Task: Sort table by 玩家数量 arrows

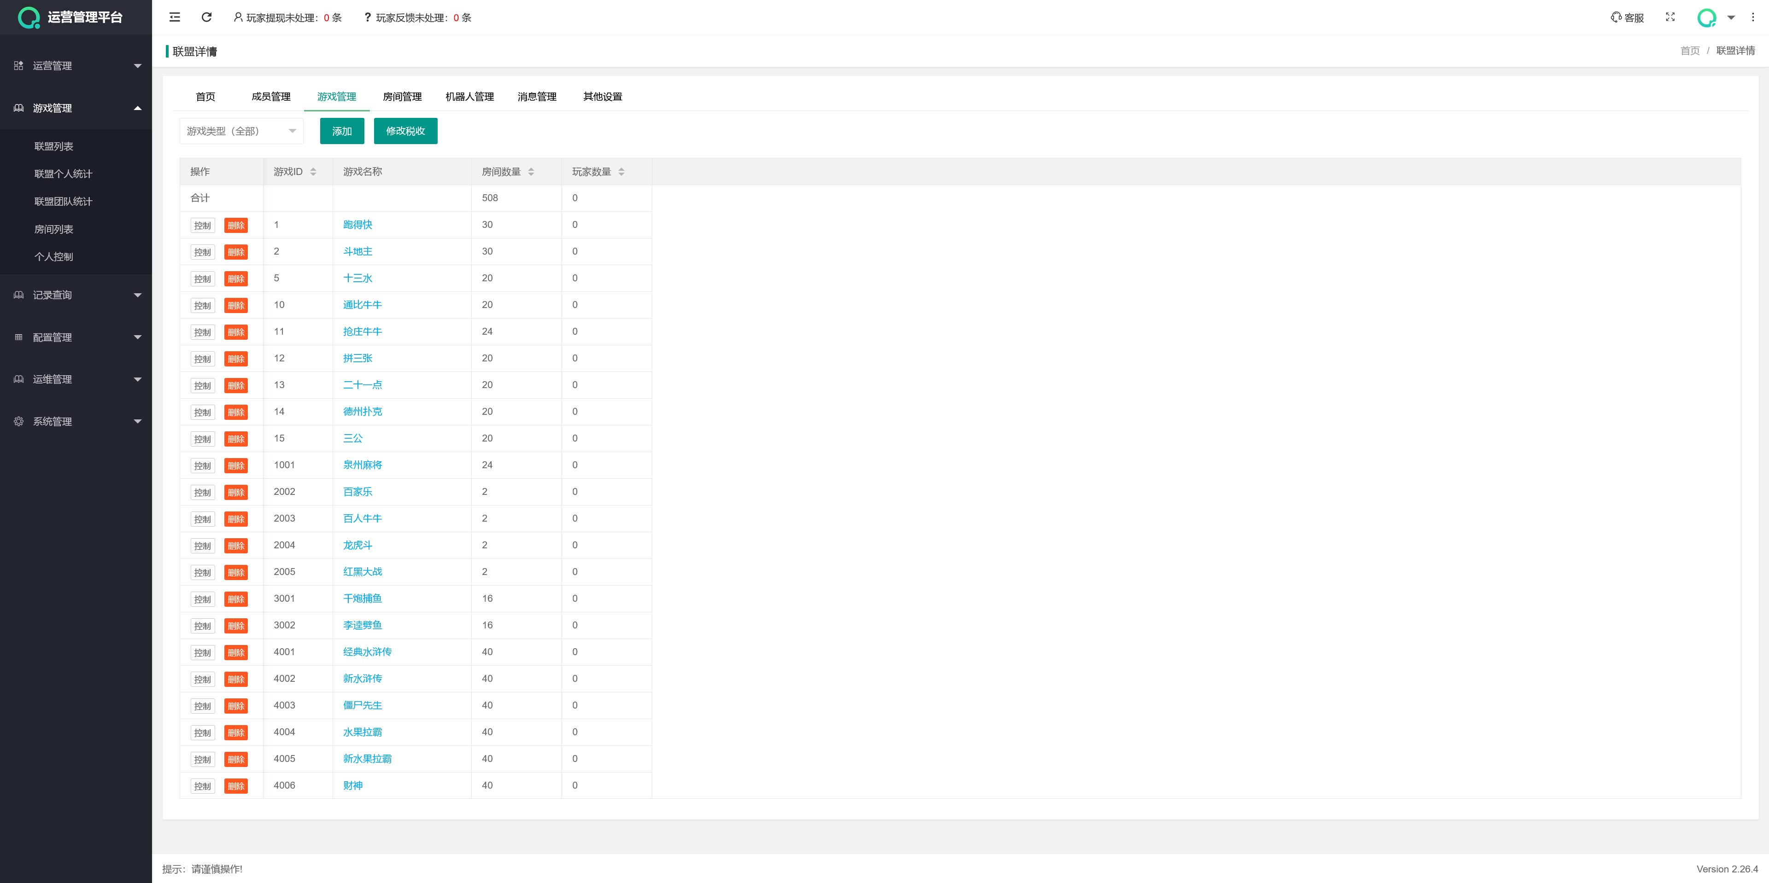Action: click(x=621, y=172)
